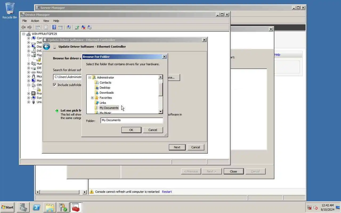
Task: Open the Help menu in Device Manager
Action: coord(56,21)
